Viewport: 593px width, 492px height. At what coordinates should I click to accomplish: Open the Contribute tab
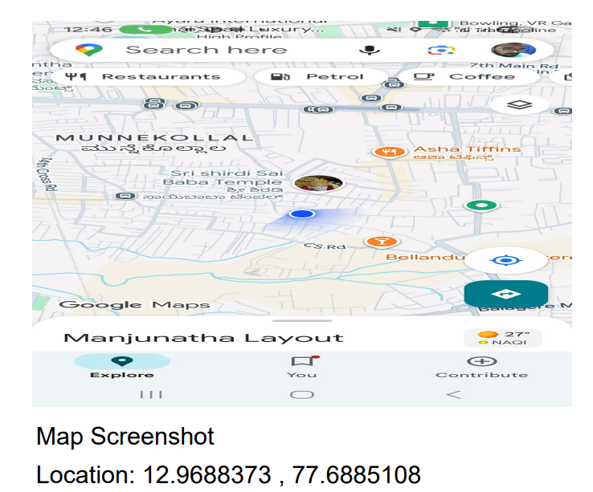(x=481, y=366)
